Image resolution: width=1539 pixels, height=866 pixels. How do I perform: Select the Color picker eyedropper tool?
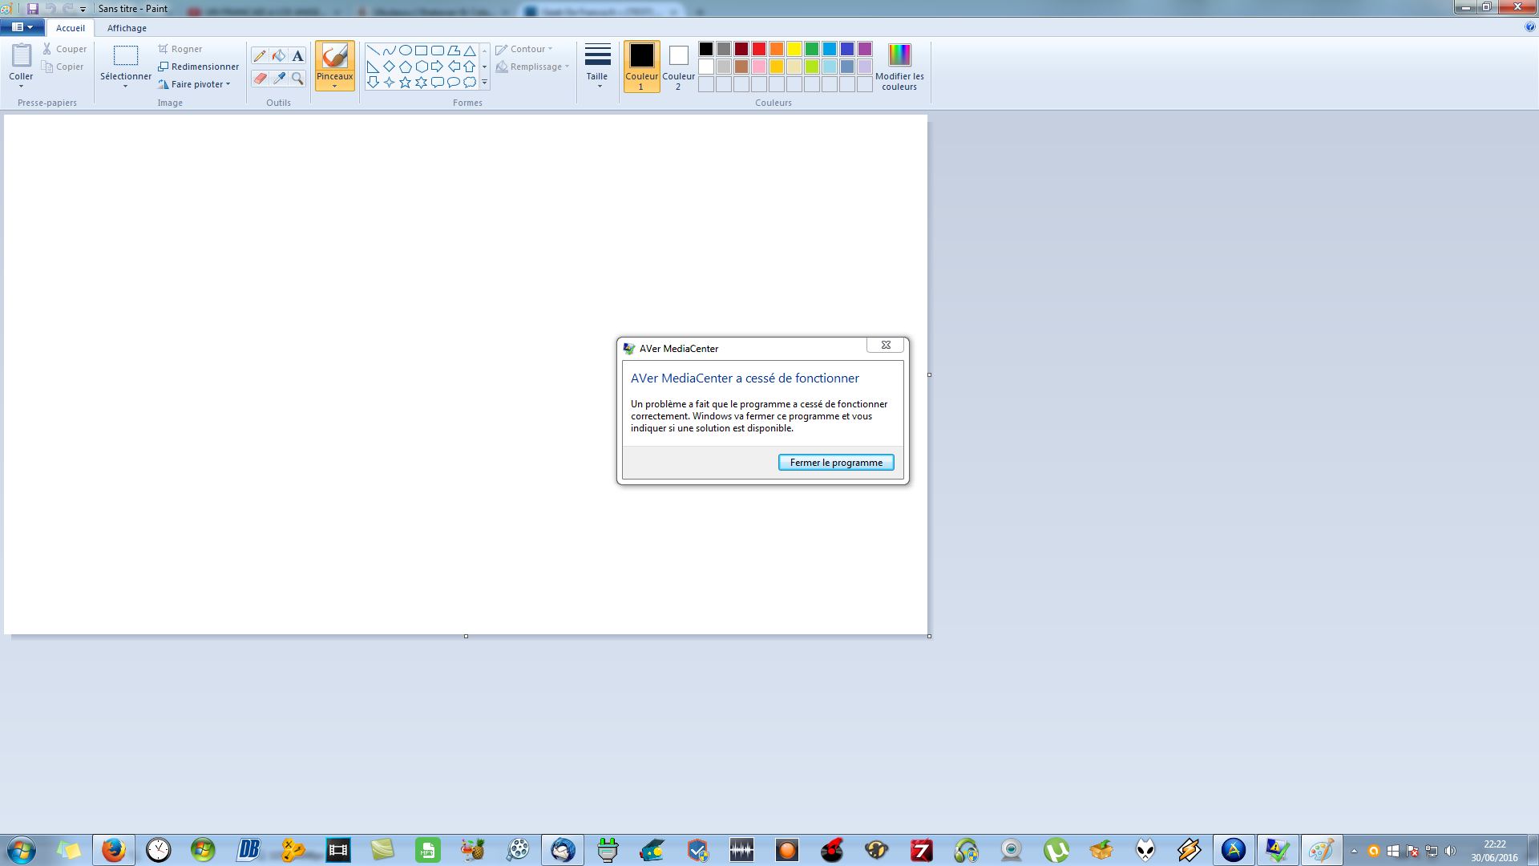tap(279, 79)
